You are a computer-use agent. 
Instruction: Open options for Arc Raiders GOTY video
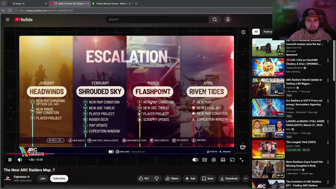click(328, 101)
